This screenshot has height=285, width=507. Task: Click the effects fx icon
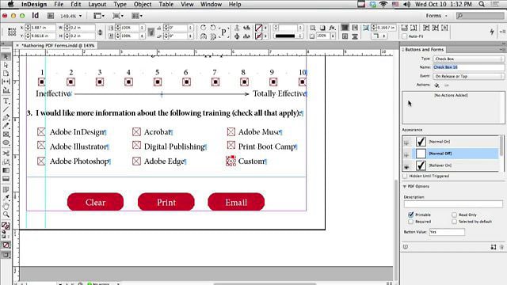pyautogui.click(x=332, y=28)
